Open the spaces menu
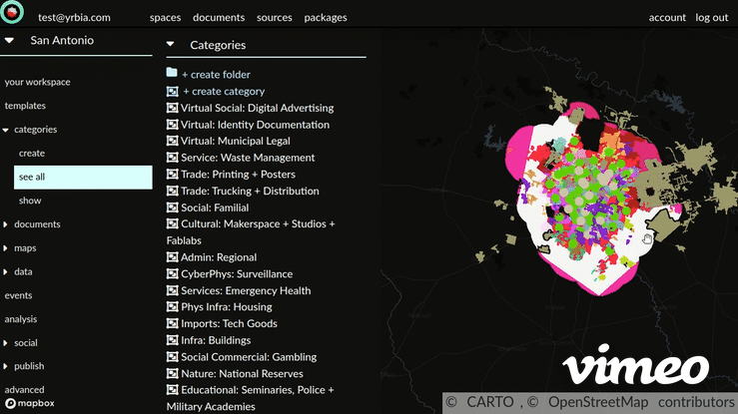 click(165, 17)
